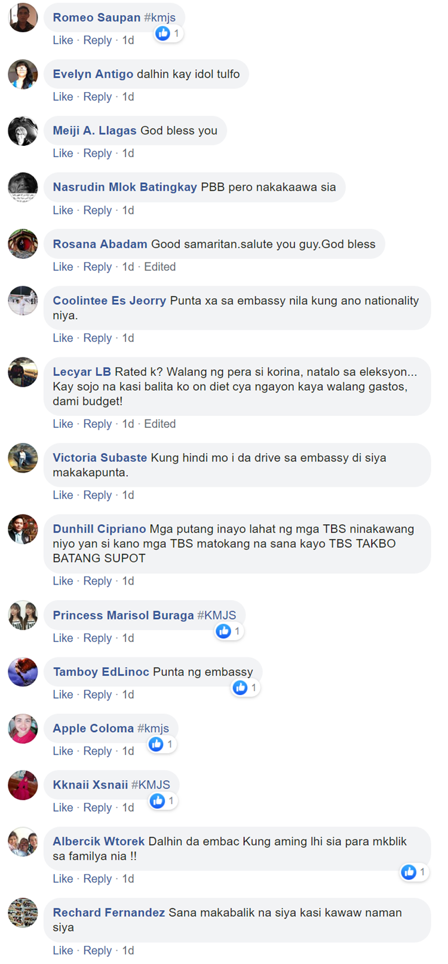448x964 pixels.
Task: Like Meiji A. Llagas's comment
Action: click(x=63, y=153)
